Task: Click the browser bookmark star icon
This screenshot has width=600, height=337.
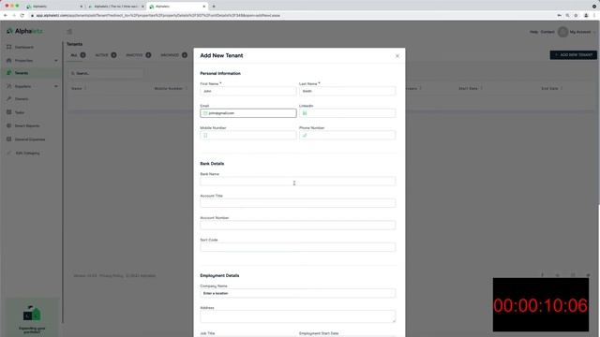Action: coord(576,15)
